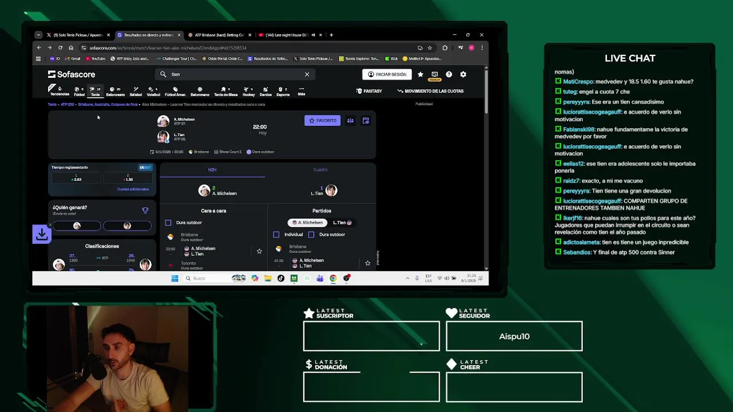Viewport: 733px width, 412px height.
Task: Open Chrome extensions puzzle icon
Action: click(x=445, y=47)
